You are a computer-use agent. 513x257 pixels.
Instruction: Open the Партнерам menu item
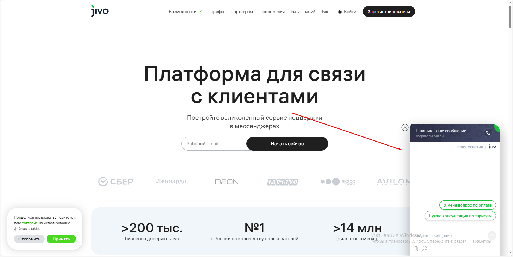pos(241,12)
